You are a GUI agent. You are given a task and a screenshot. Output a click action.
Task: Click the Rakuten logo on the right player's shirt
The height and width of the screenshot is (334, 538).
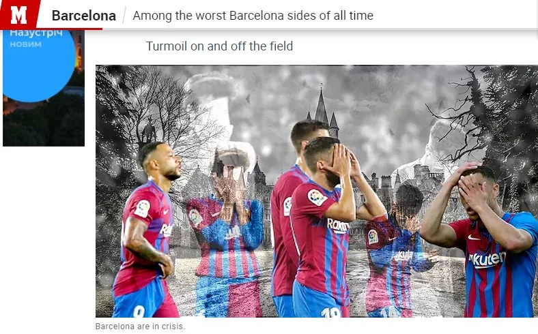[487, 259]
